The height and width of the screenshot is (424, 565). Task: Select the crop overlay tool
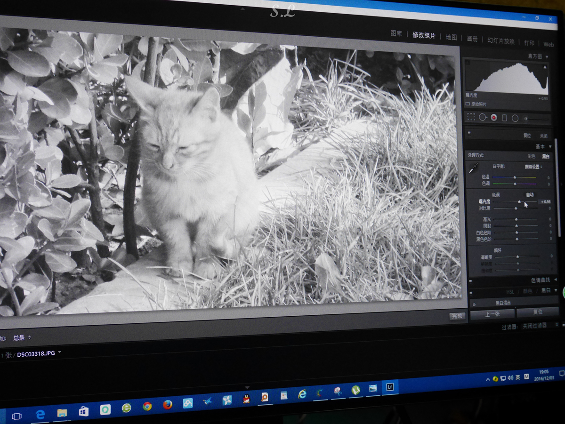471,117
